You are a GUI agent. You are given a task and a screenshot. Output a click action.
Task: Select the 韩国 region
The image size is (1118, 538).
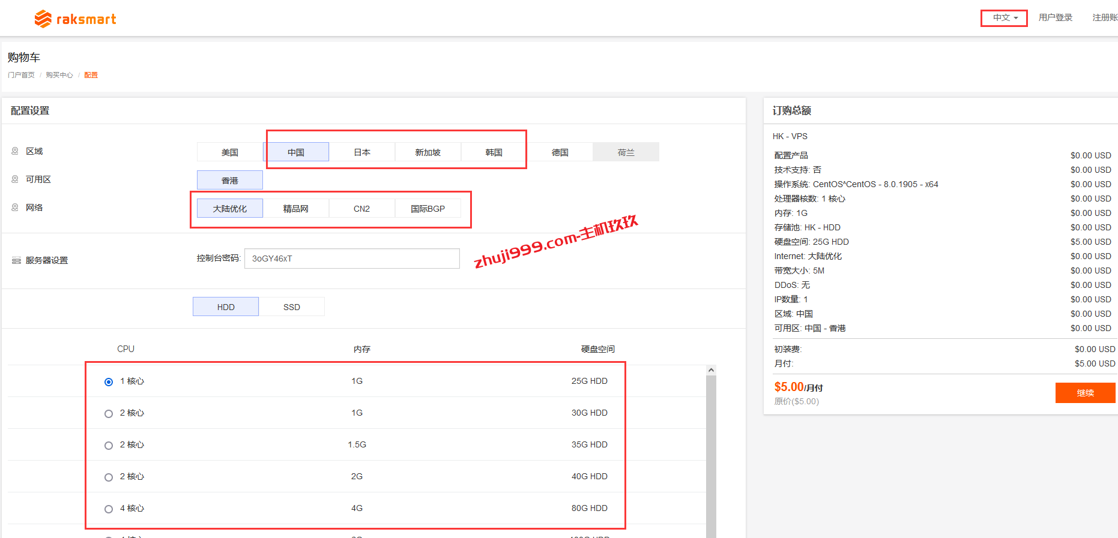click(x=494, y=152)
